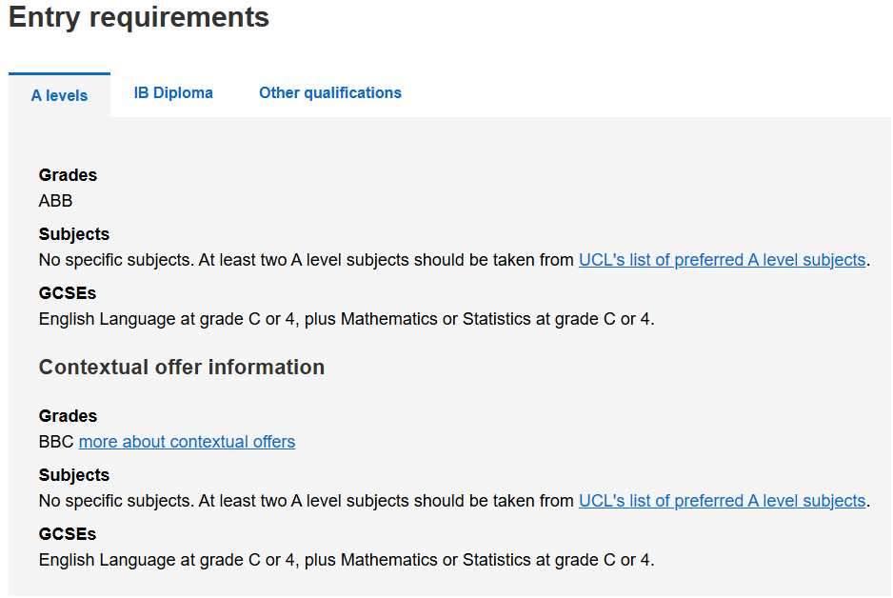Click the Grades label above ABB
The image size is (893, 598).
coord(68,175)
